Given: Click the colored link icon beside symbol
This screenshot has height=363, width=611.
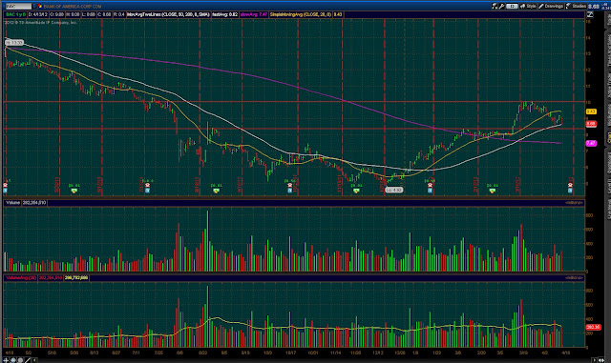Looking at the screenshot, I should 40,7.
